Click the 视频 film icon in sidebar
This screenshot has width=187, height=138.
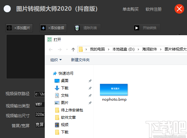[57, 125]
